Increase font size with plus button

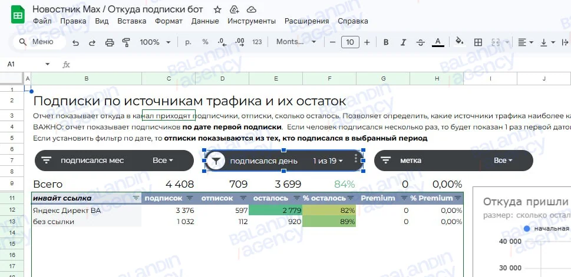coord(367,42)
